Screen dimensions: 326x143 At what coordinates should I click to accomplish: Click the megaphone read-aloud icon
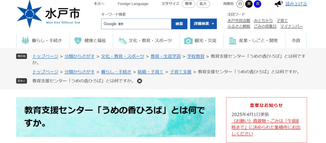click(279, 4)
